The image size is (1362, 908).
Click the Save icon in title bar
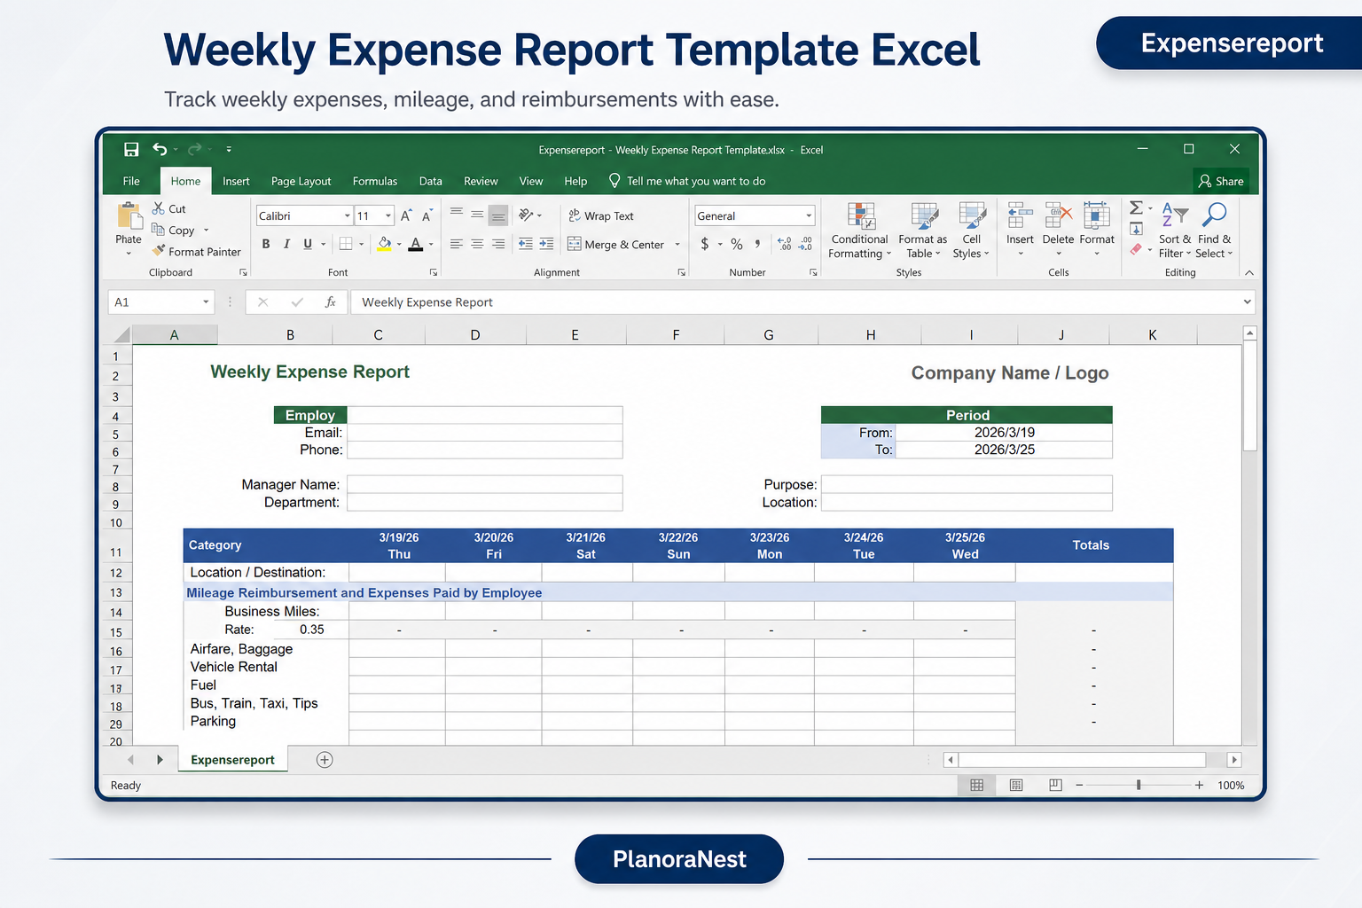131,149
